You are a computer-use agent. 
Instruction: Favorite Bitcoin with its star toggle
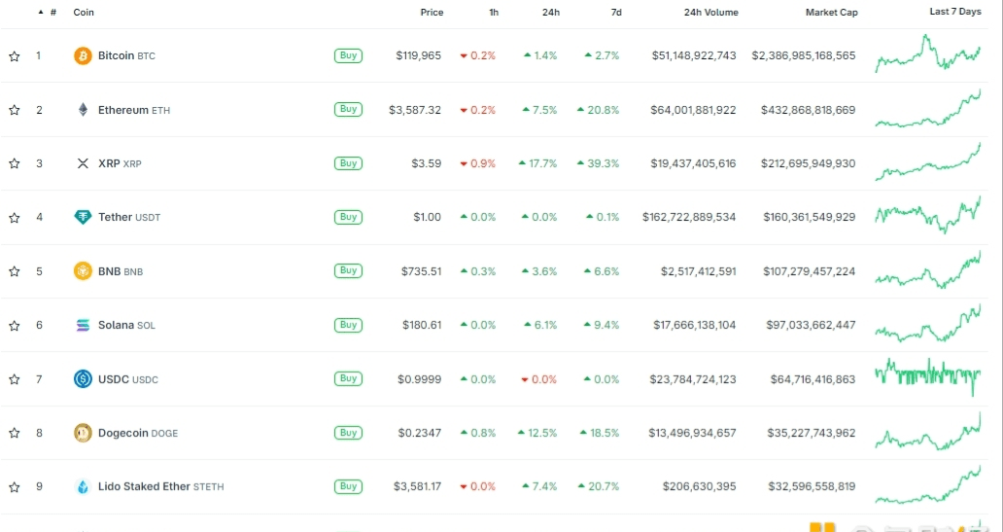pos(14,56)
